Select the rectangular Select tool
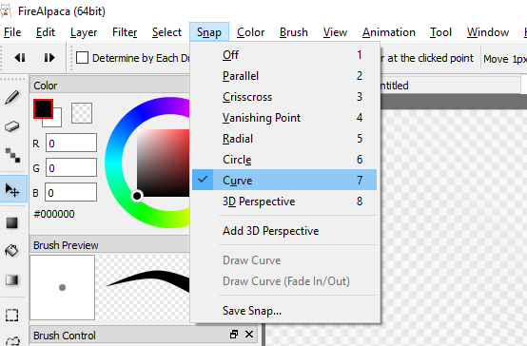Image resolution: width=527 pixels, height=346 pixels. point(12,315)
